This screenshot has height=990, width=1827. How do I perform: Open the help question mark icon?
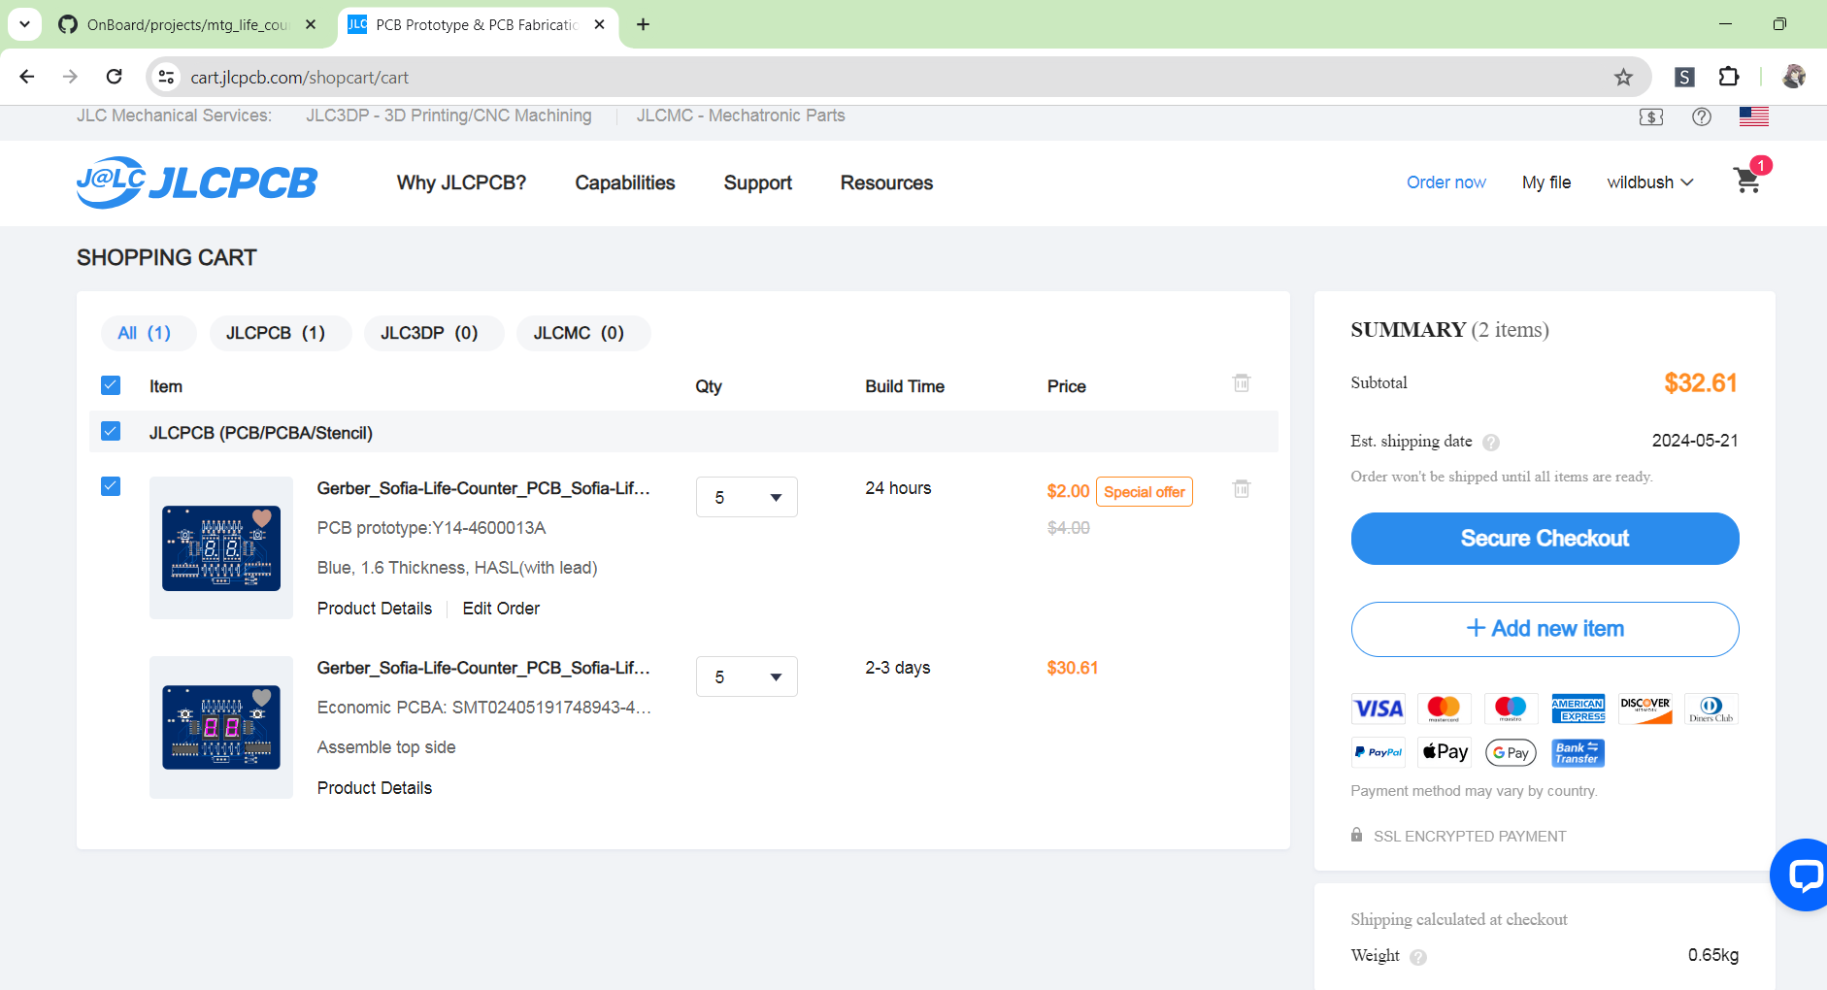tap(1701, 116)
